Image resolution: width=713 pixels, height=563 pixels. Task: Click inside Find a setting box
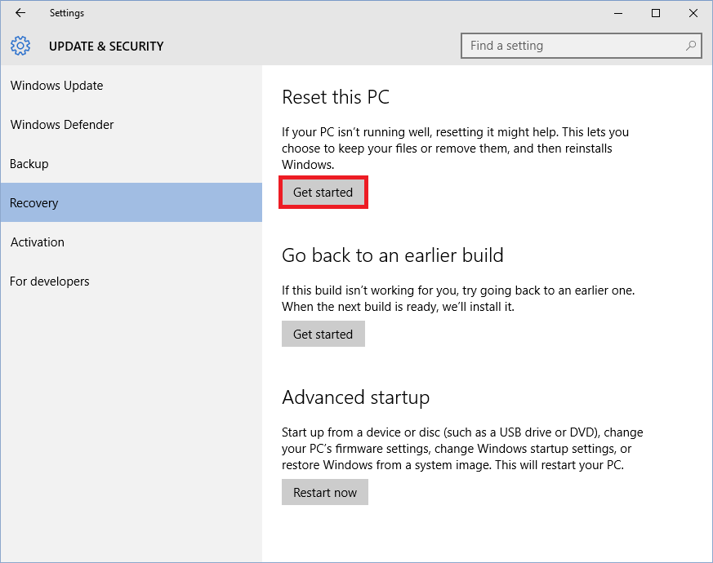coord(582,46)
